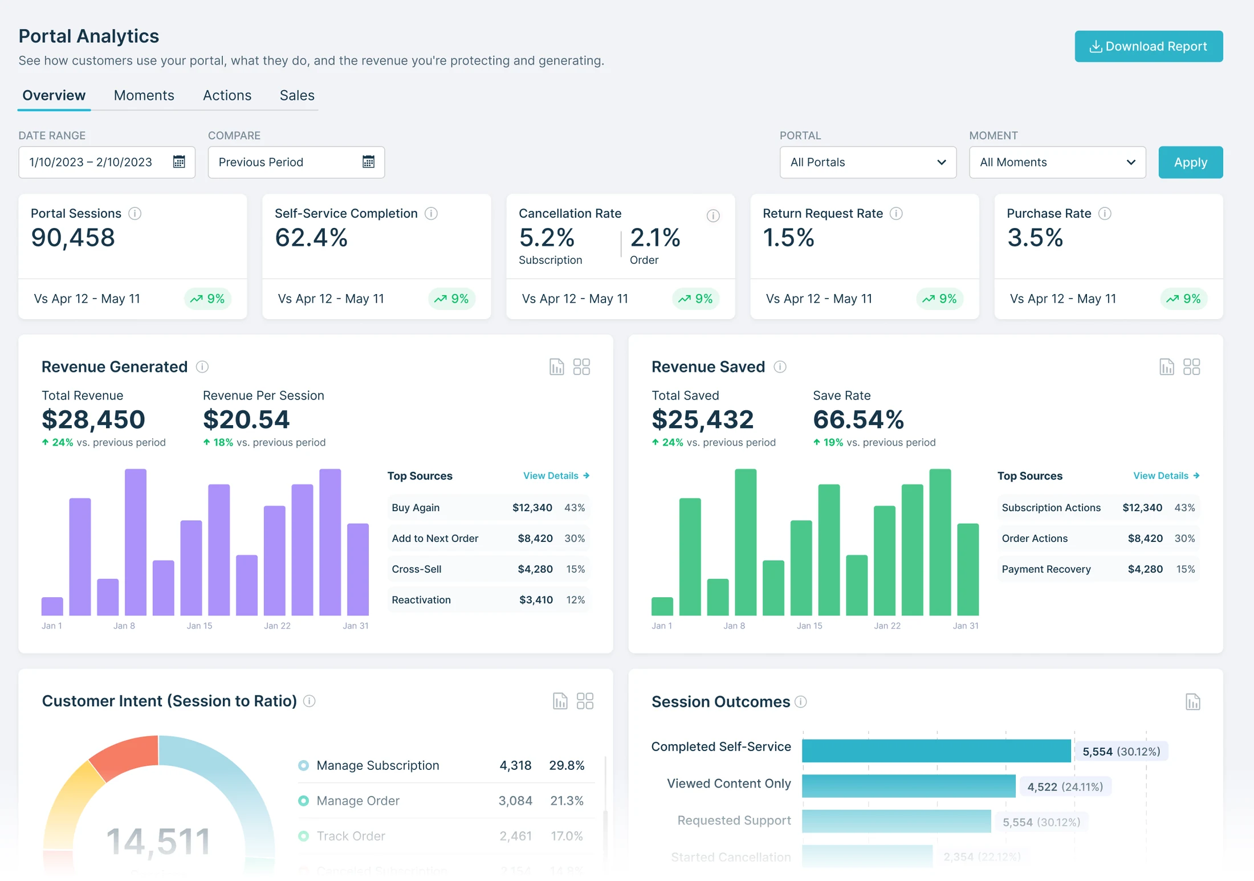Open Session Outcomes chart report icon
1254x881 pixels.
[x=1192, y=701]
